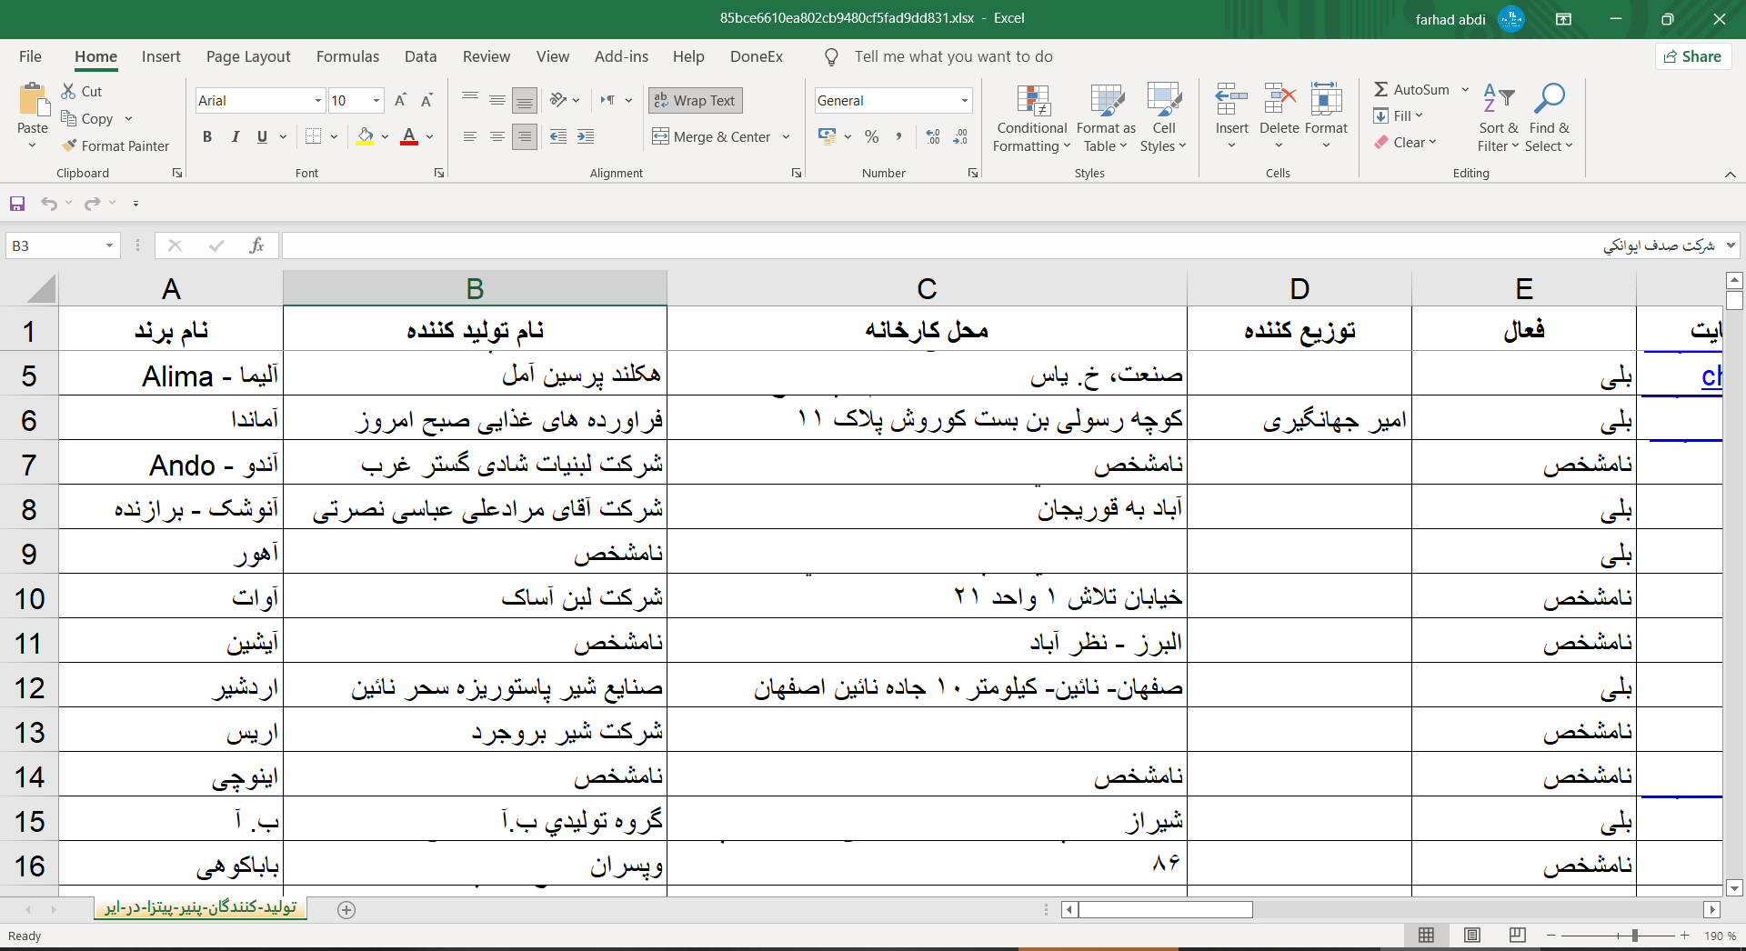
Task: Open the Name Box dropdown for B3
Action: pyautogui.click(x=109, y=246)
